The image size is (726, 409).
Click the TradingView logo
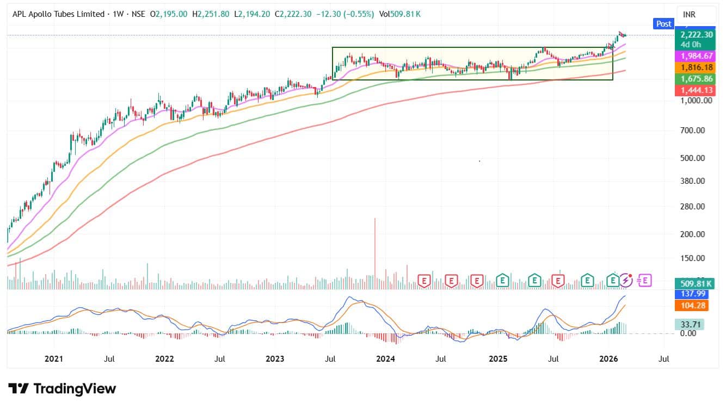coord(62,389)
